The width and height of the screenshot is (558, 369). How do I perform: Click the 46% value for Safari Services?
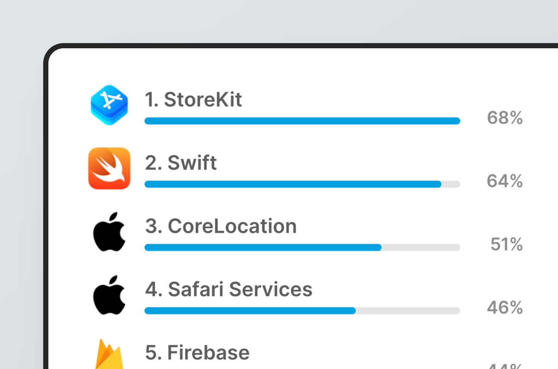click(x=504, y=308)
